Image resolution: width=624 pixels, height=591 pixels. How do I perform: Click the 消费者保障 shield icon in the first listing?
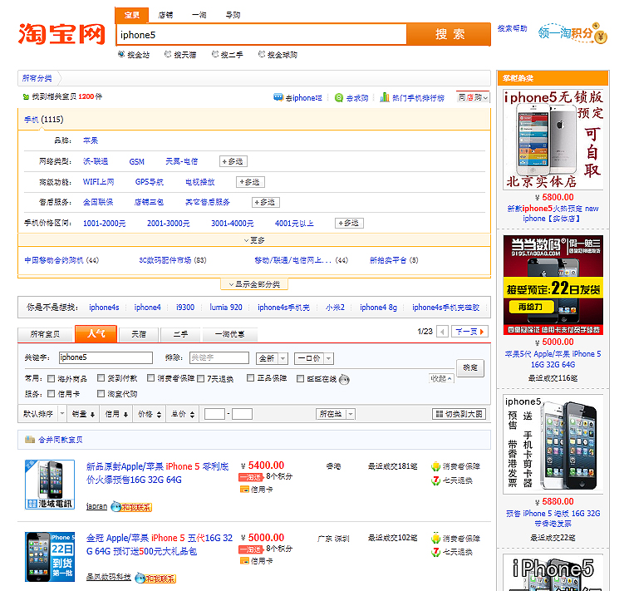(435, 466)
